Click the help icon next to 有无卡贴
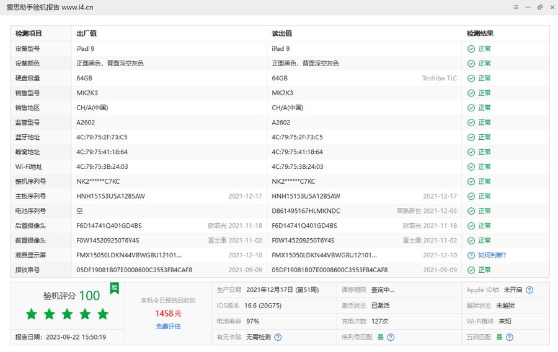Screen dimensions: 558x352 (x=278, y=337)
